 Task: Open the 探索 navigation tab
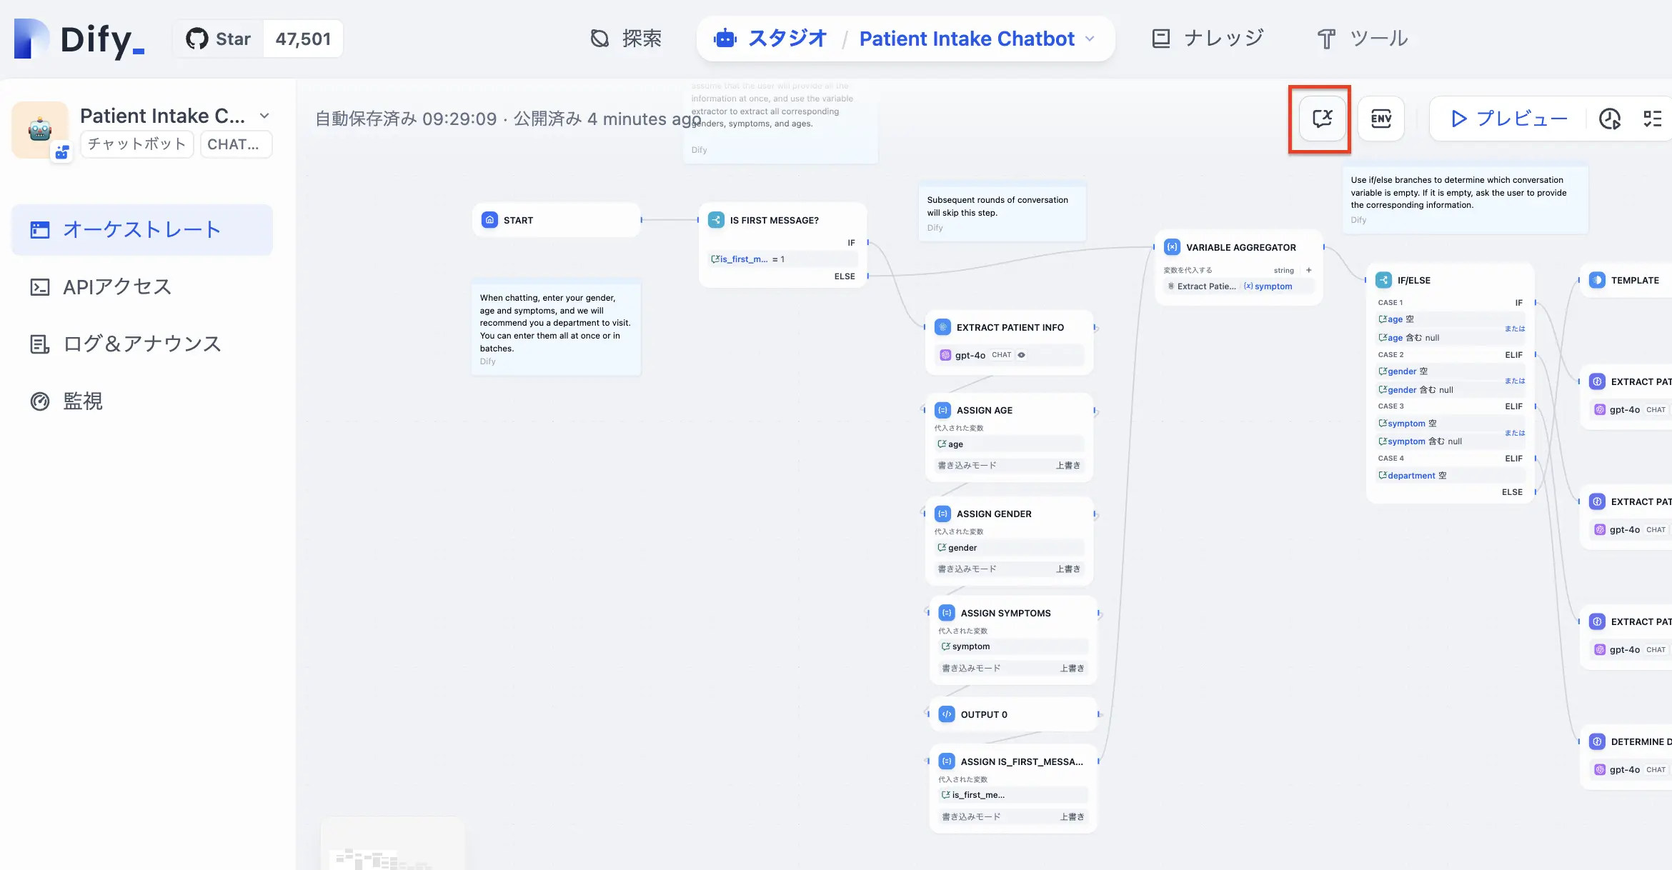[x=626, y=39]
